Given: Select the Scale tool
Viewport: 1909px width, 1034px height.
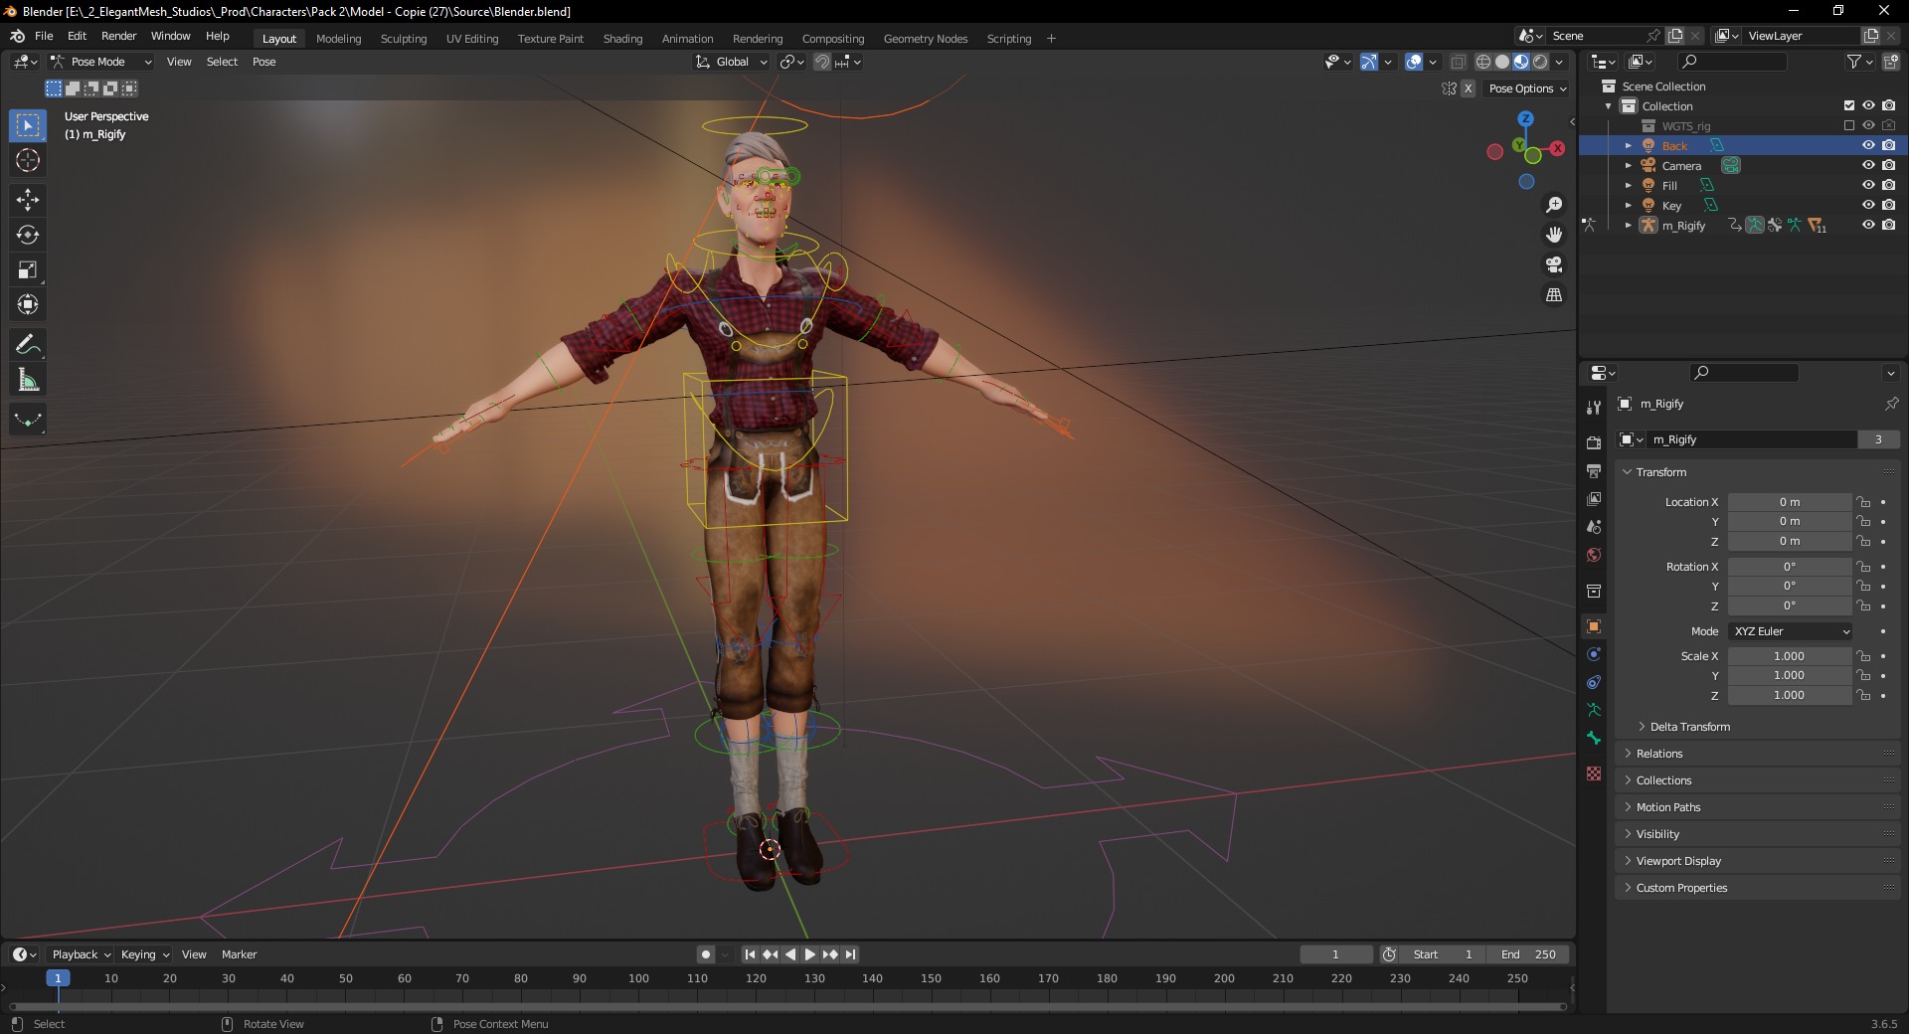Looking at the screenshot, I should [28, 269].
